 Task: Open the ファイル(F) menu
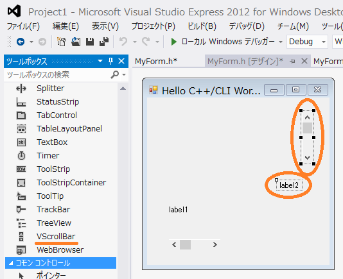pyautogui.click(x=23, y=26)
